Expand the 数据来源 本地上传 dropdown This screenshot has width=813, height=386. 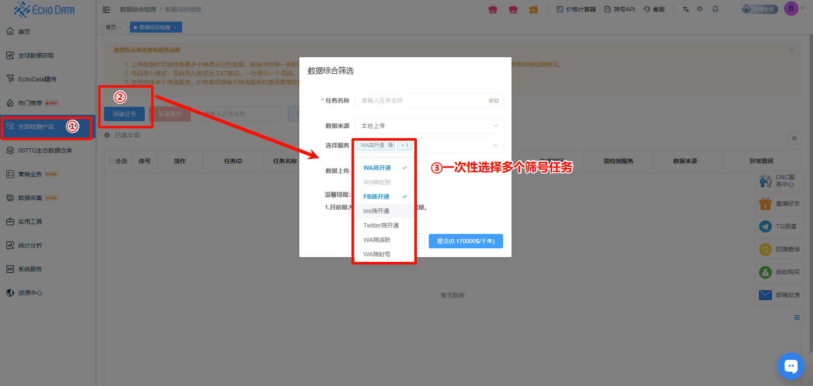pos(428,126)
